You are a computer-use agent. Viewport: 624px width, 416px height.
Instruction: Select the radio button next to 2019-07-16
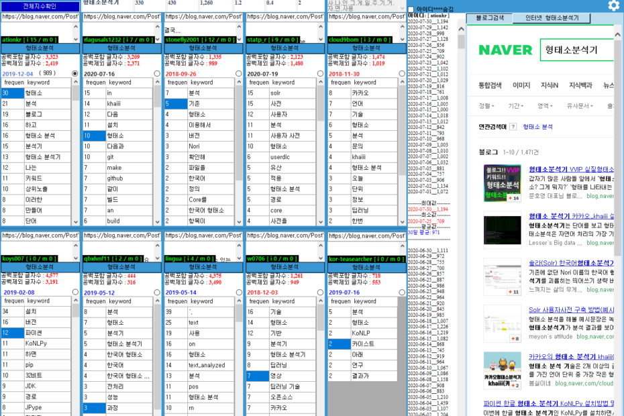tap(402, 292)
